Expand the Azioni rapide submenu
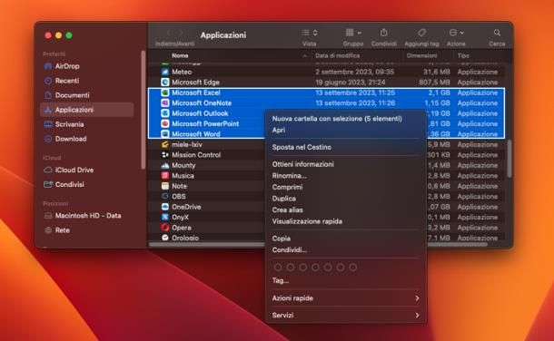This screenshot has width=554, height=341. click(x=345, y=298)
